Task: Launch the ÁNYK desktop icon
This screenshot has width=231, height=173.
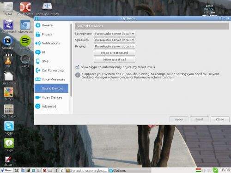Action: coord(8,160)
